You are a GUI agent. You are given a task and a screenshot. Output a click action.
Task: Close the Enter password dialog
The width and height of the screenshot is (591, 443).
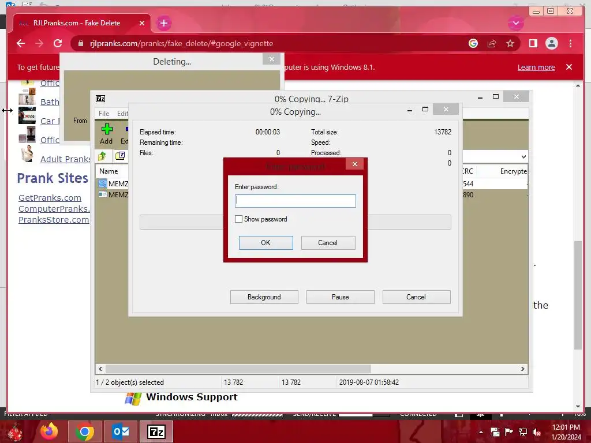[355, 164]
